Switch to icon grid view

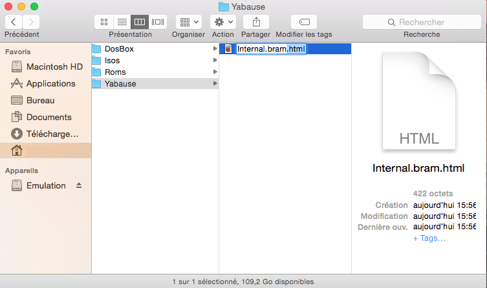[x=104, y=22]
